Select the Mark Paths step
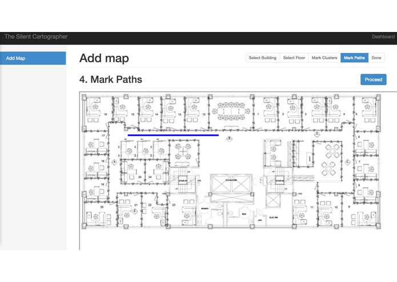The width and height of the screenshot is (397, 282). point(354,58)
